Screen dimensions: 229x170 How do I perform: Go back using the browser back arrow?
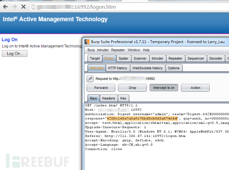pyautogui.click(x=6, y=7)
